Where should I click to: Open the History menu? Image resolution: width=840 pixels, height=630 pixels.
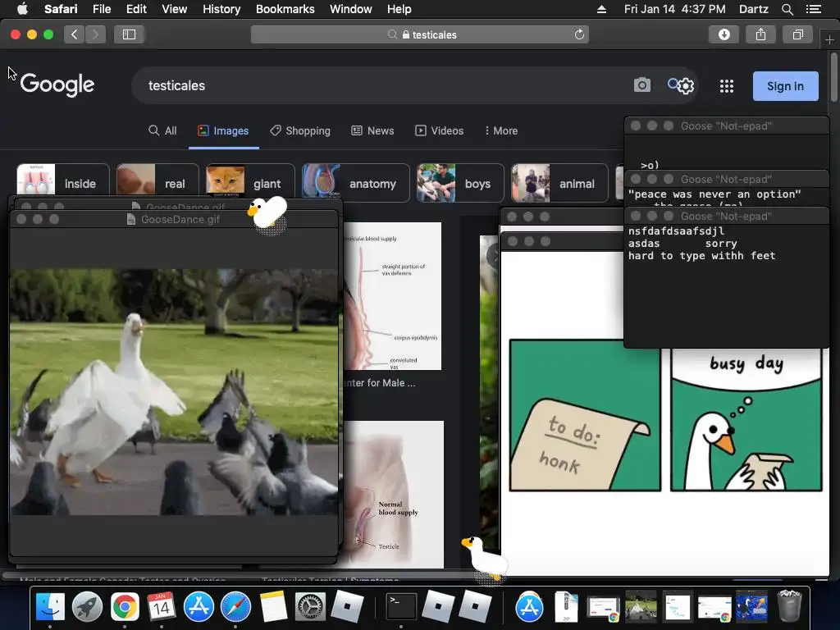click(221, 9)
